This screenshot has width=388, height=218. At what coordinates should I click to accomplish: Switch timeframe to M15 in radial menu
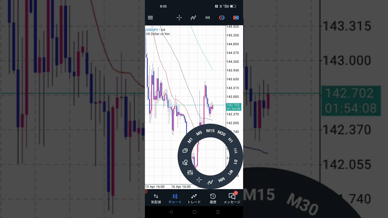210,131
